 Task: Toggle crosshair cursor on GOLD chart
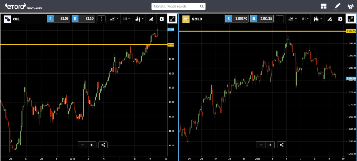[280, 19]
